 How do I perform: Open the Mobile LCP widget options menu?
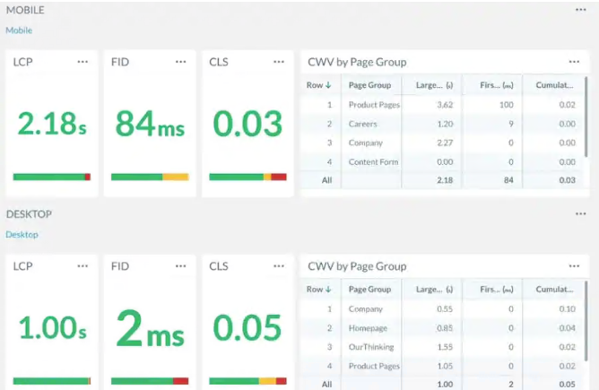pos(83,62)
